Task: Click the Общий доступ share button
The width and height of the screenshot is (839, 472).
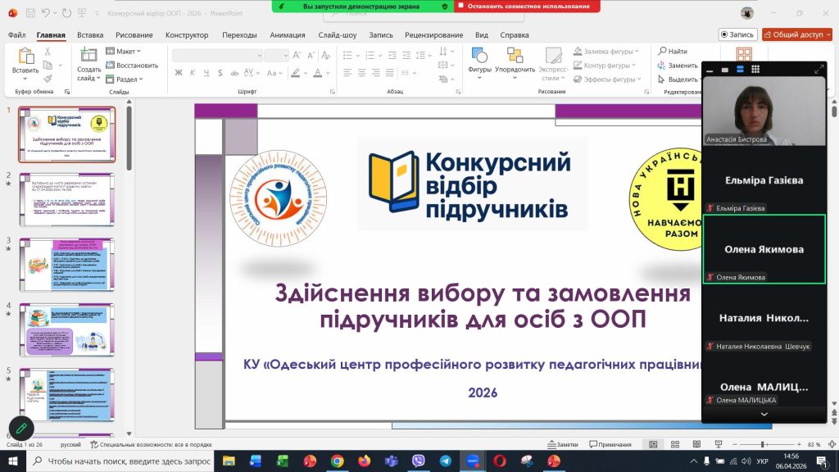Action: [796, 34]
